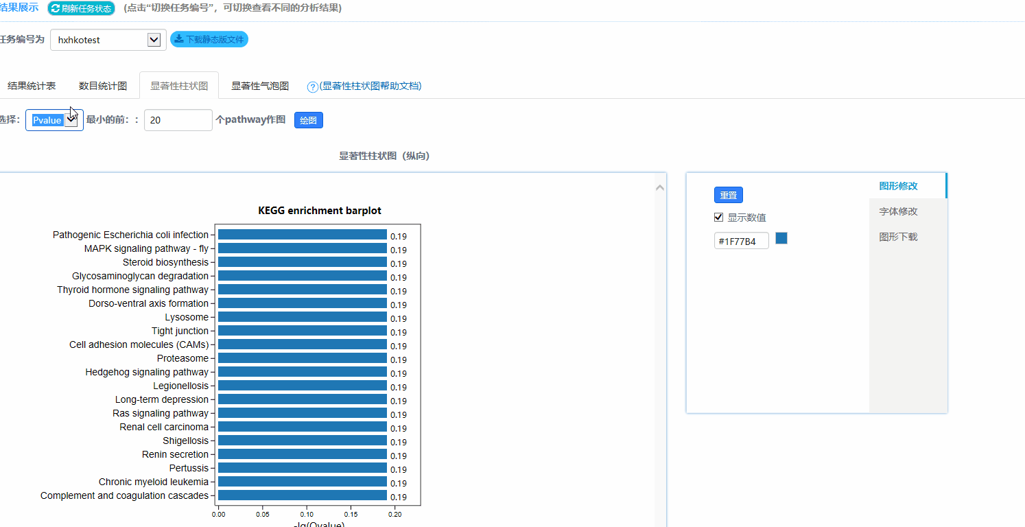Click the pathway count field showing 20
Image resolution: width=1025 pixels, height=527 pixels.
[178, 120]
